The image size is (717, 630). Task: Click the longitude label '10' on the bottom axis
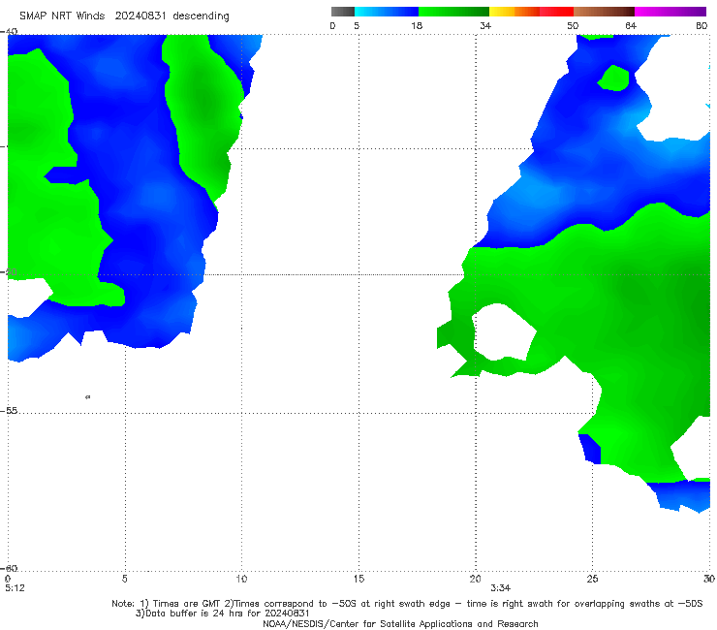point(241,579)
